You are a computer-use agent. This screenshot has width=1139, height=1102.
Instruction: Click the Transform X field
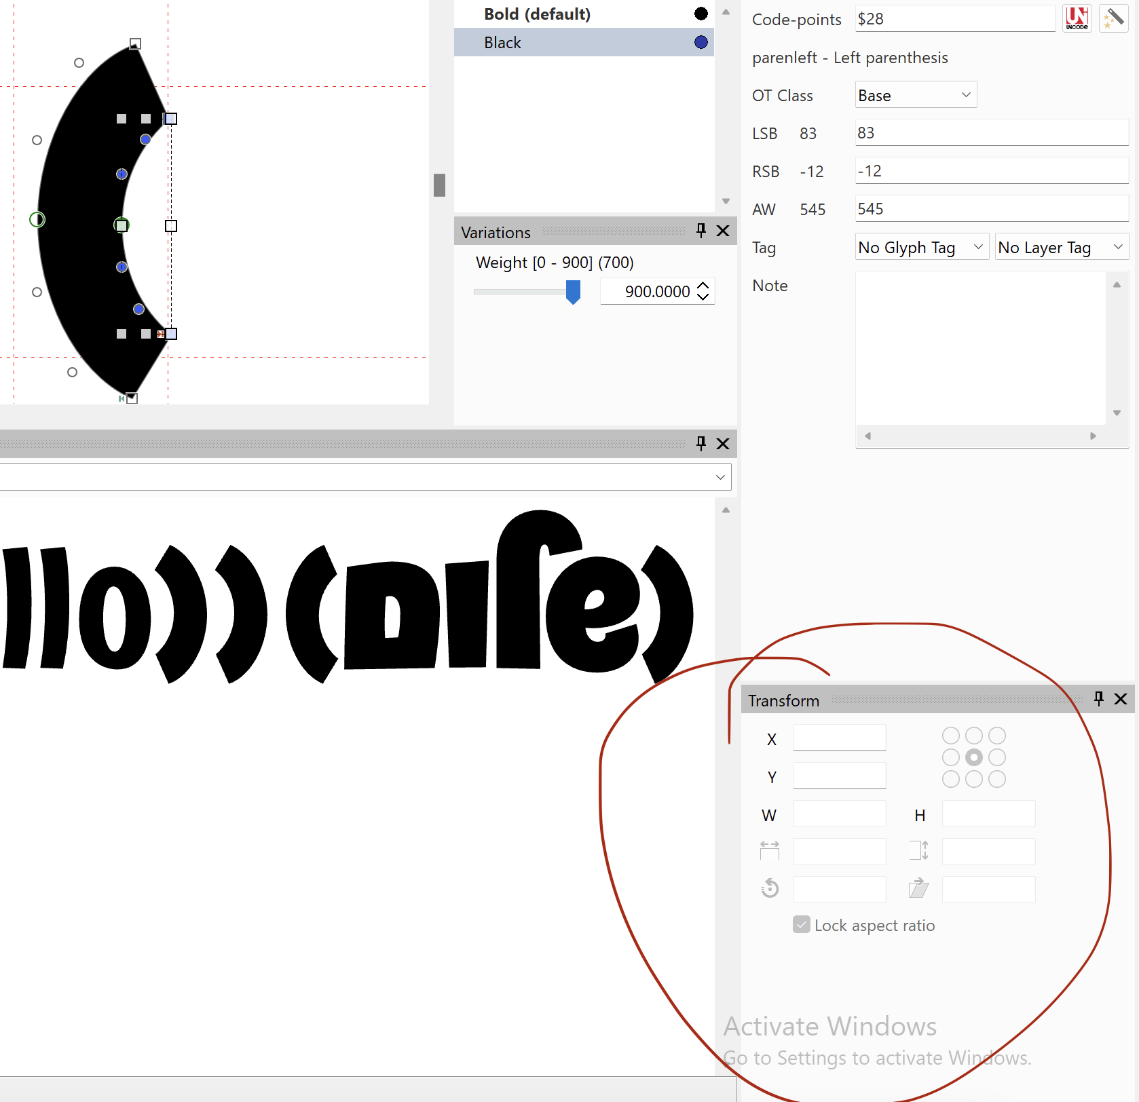(839, 738)
